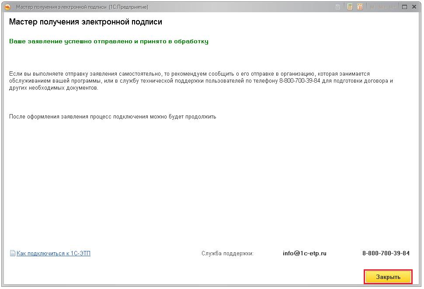424x289 pixels.
Task: Click the text 'После оформления заявления процесс подключения'
Action: [78, 117]
